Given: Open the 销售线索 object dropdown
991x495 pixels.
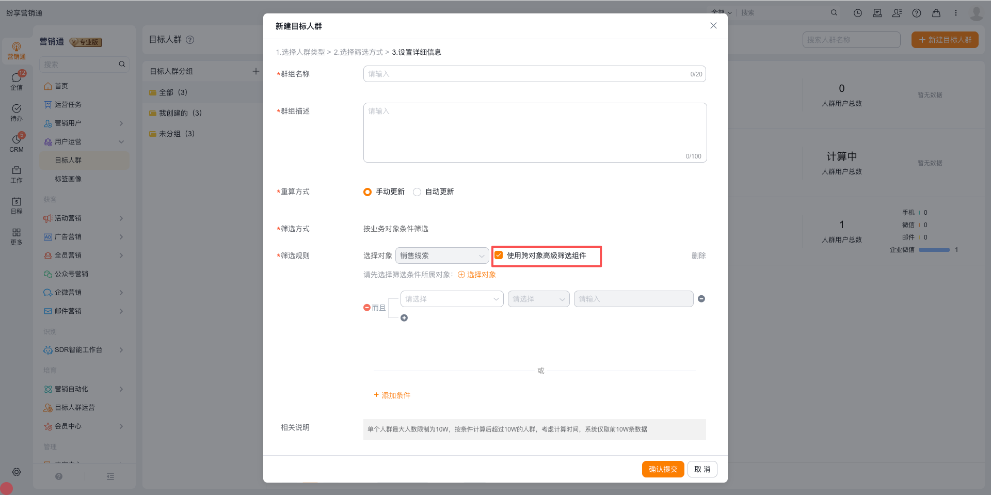Looking at the screenshot, I should coord(442,256).
